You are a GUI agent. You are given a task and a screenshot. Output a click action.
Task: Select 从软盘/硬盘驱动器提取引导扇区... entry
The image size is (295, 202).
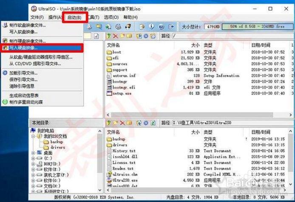41,57
